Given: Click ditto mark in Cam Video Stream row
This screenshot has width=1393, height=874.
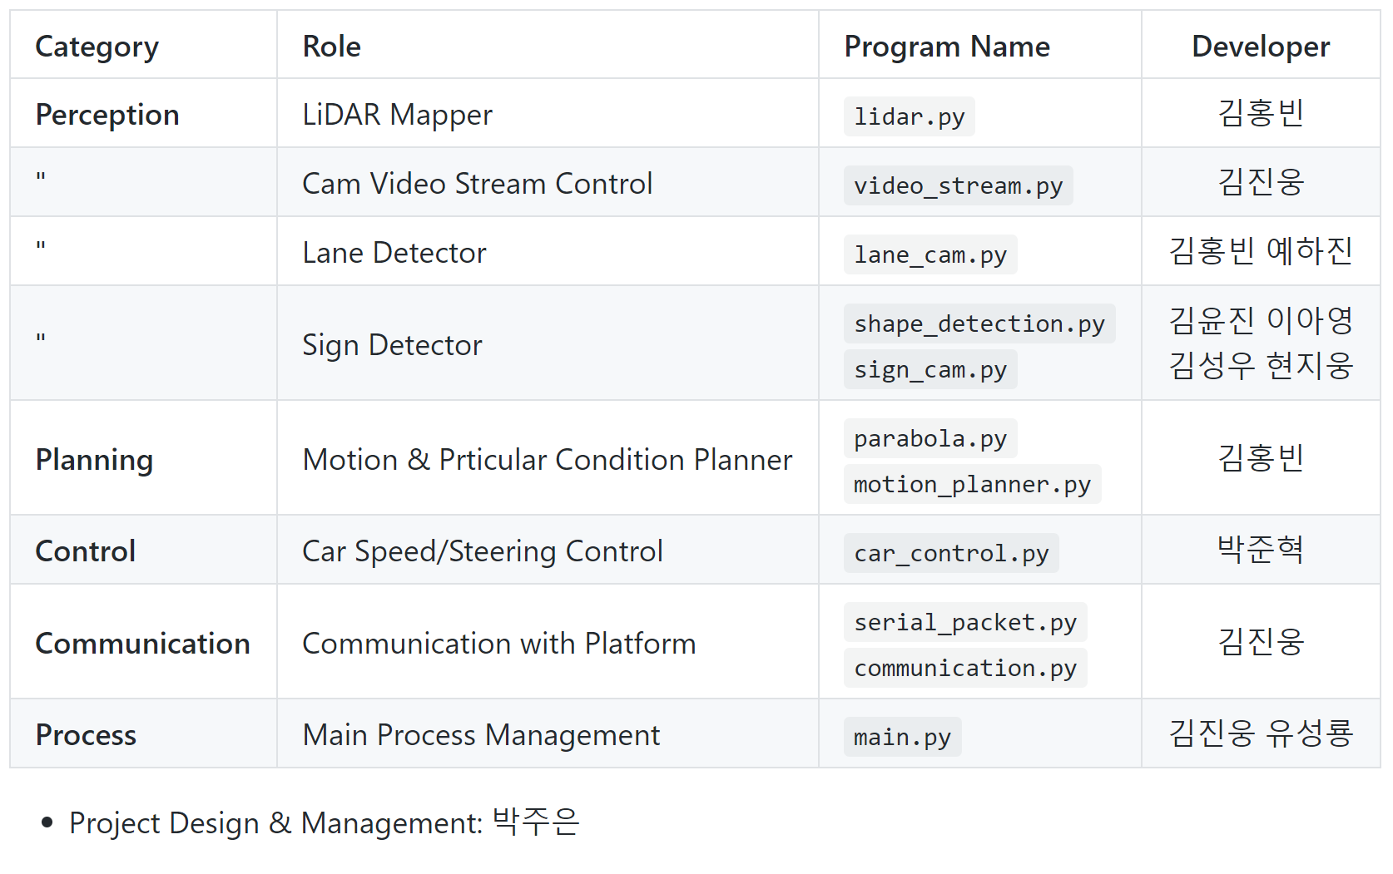Looking at the screenshot, I should [41, 176].
